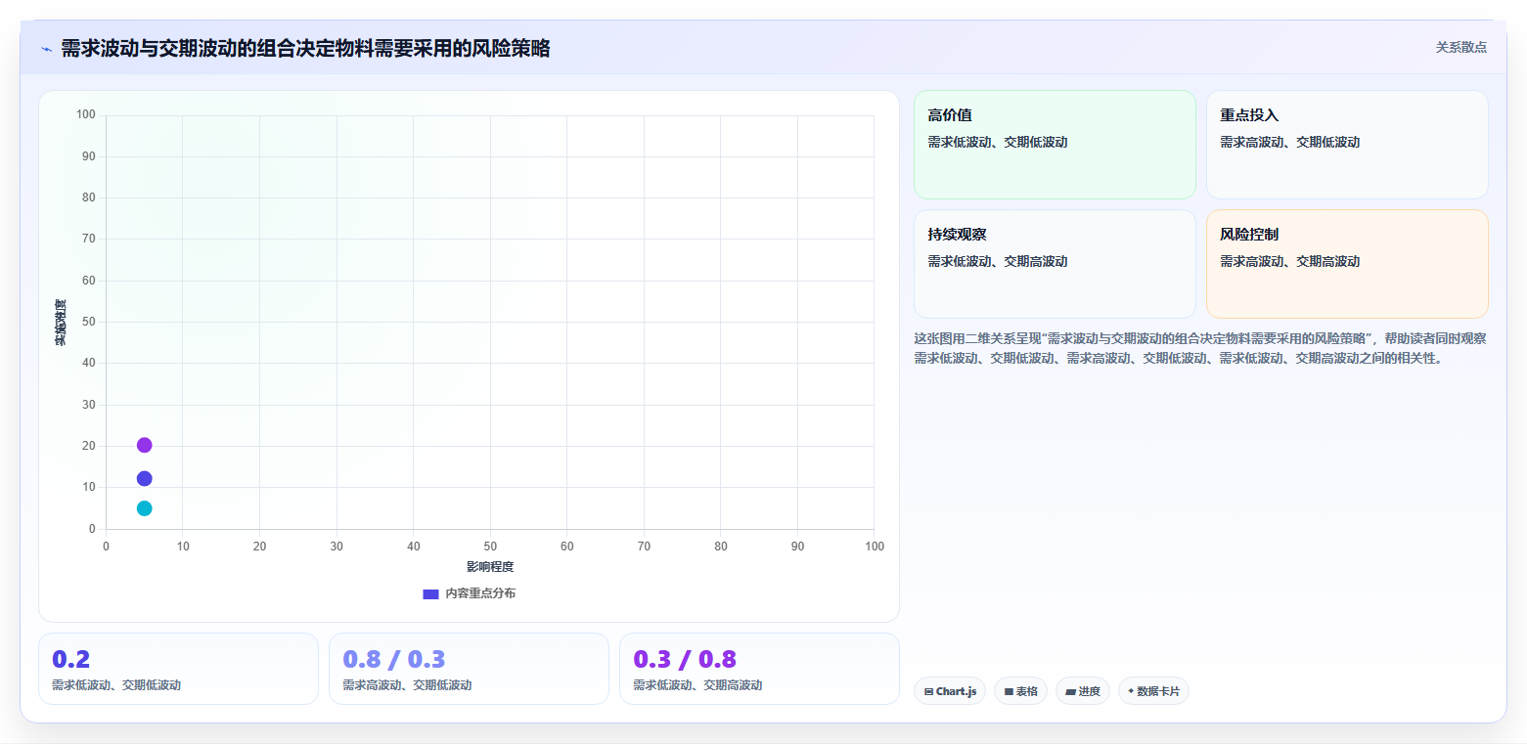Click the 表格 tag chip
This screenshot has height=744, width=1527.
[1020, 691]
